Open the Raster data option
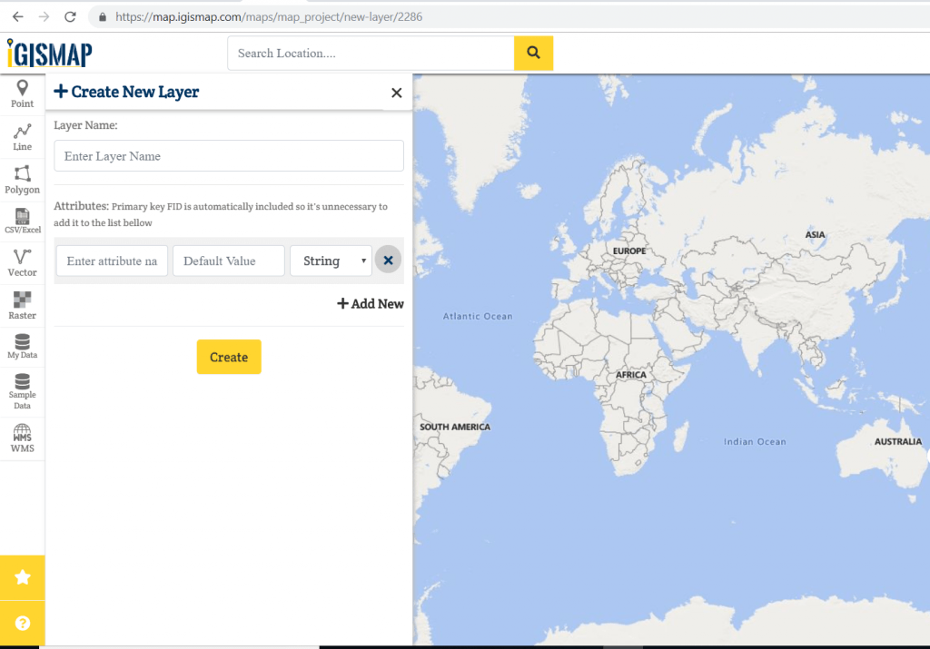 (x=22, y=304)
